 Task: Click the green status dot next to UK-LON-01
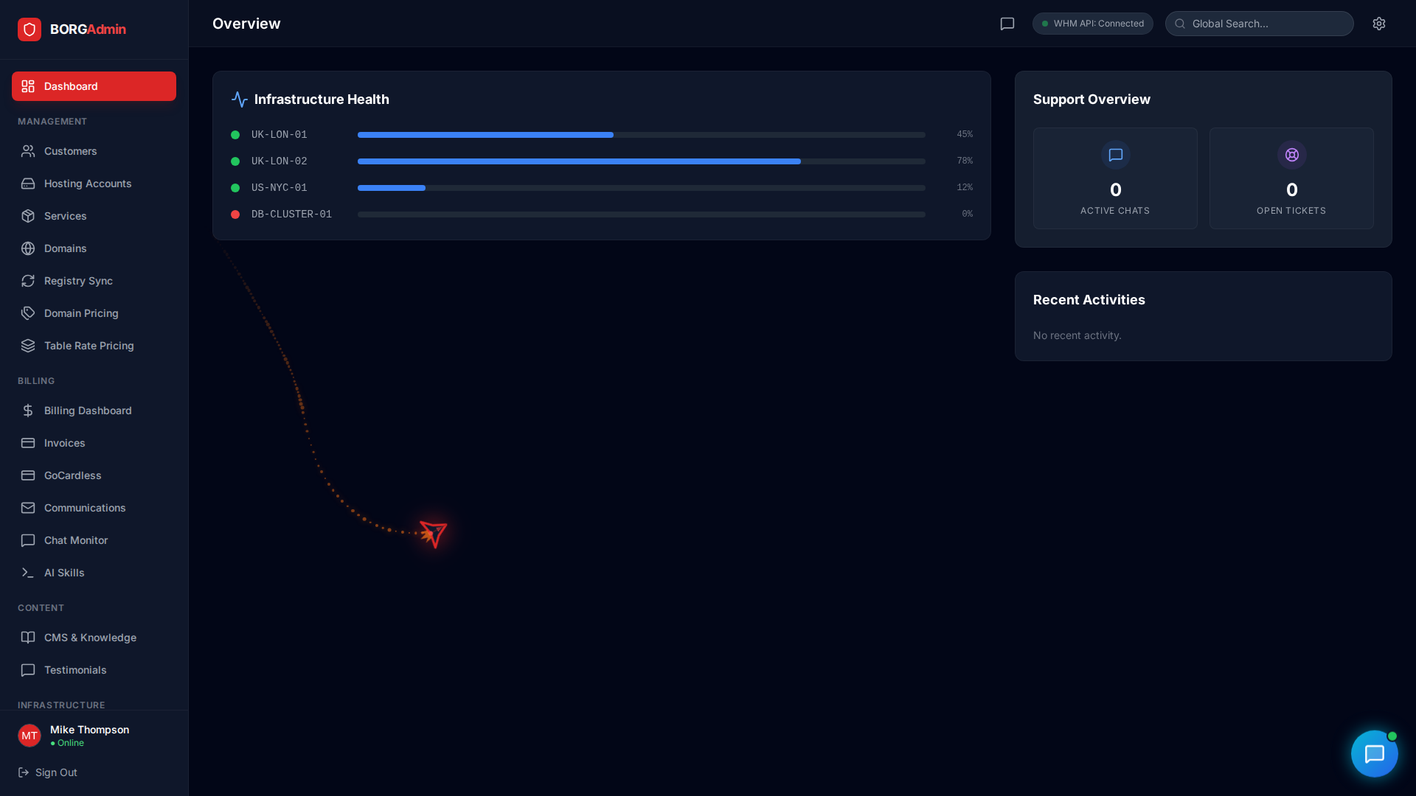pyautogui.click(x=235, y=135)
